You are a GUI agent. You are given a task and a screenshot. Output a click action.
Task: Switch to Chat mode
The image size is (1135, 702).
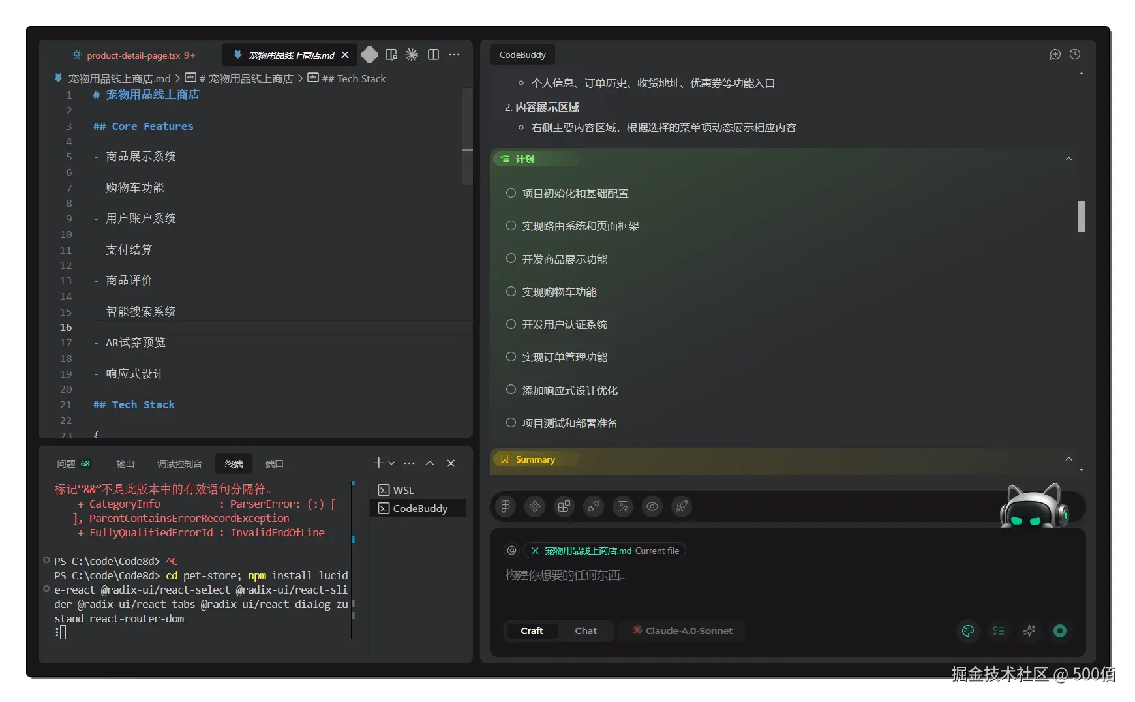[x=586, y=631]
